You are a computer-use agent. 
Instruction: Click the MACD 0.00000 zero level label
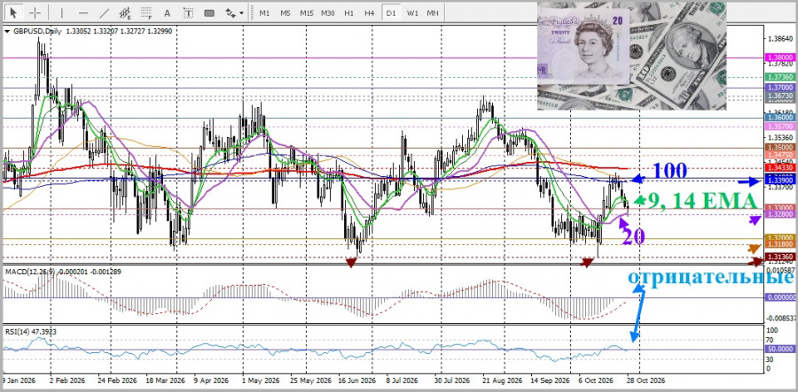(778, 297)
